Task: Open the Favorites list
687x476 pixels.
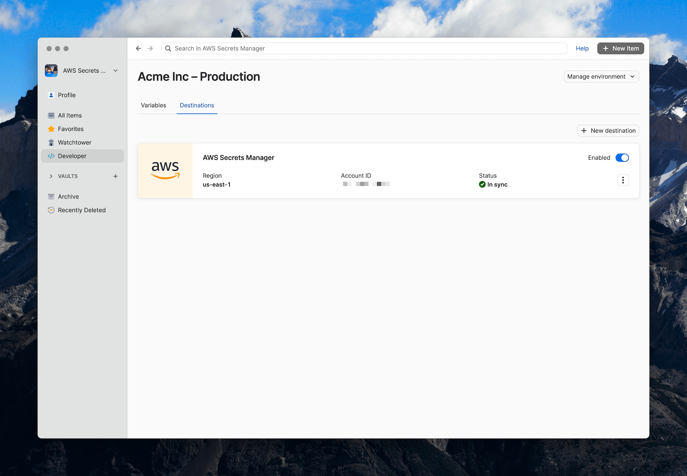Action: [70, 129]
